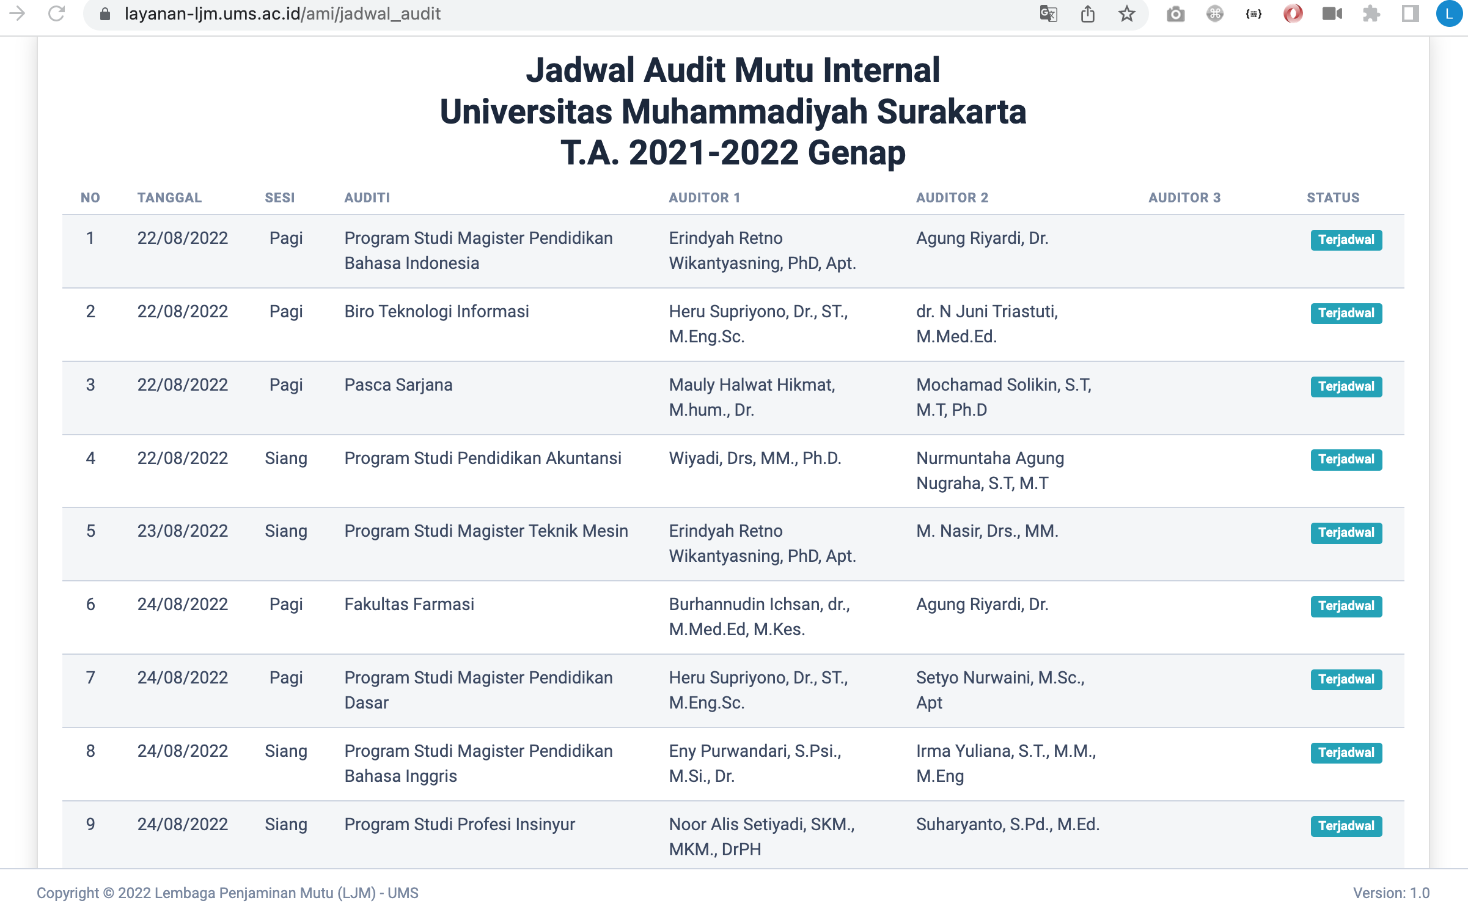Click the browser forward arrow
The image size is (1468, 917).
coord(18,13)
